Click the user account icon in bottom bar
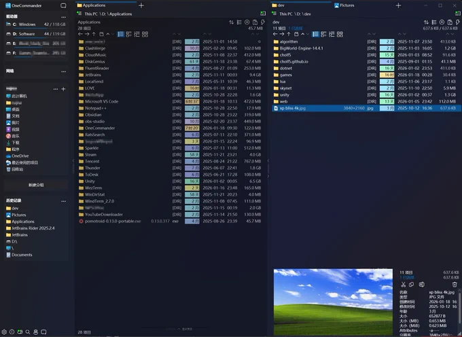The image size is (462, 337). [x=35, y=332]
